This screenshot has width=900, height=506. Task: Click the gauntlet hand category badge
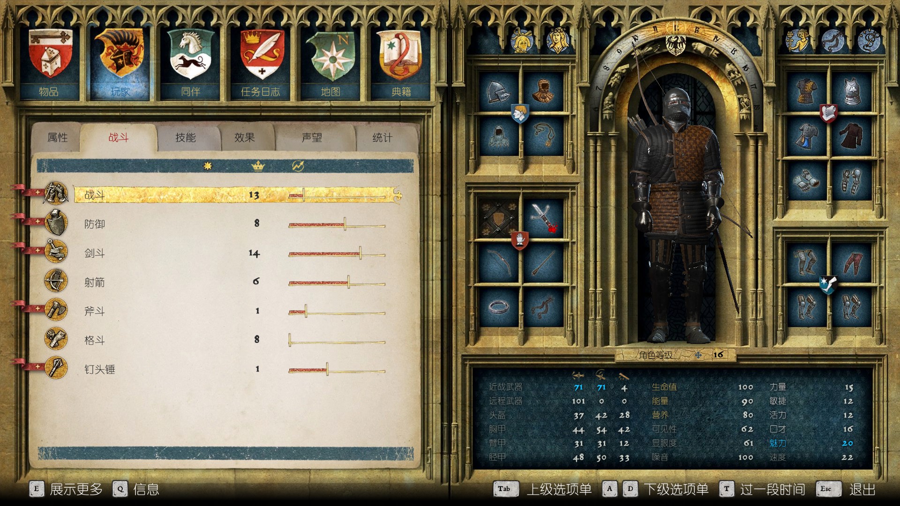point(519,240)
